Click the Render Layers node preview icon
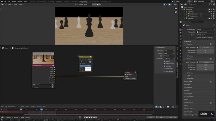The width and height of the screenshot is (216, 121). point(53,66)
